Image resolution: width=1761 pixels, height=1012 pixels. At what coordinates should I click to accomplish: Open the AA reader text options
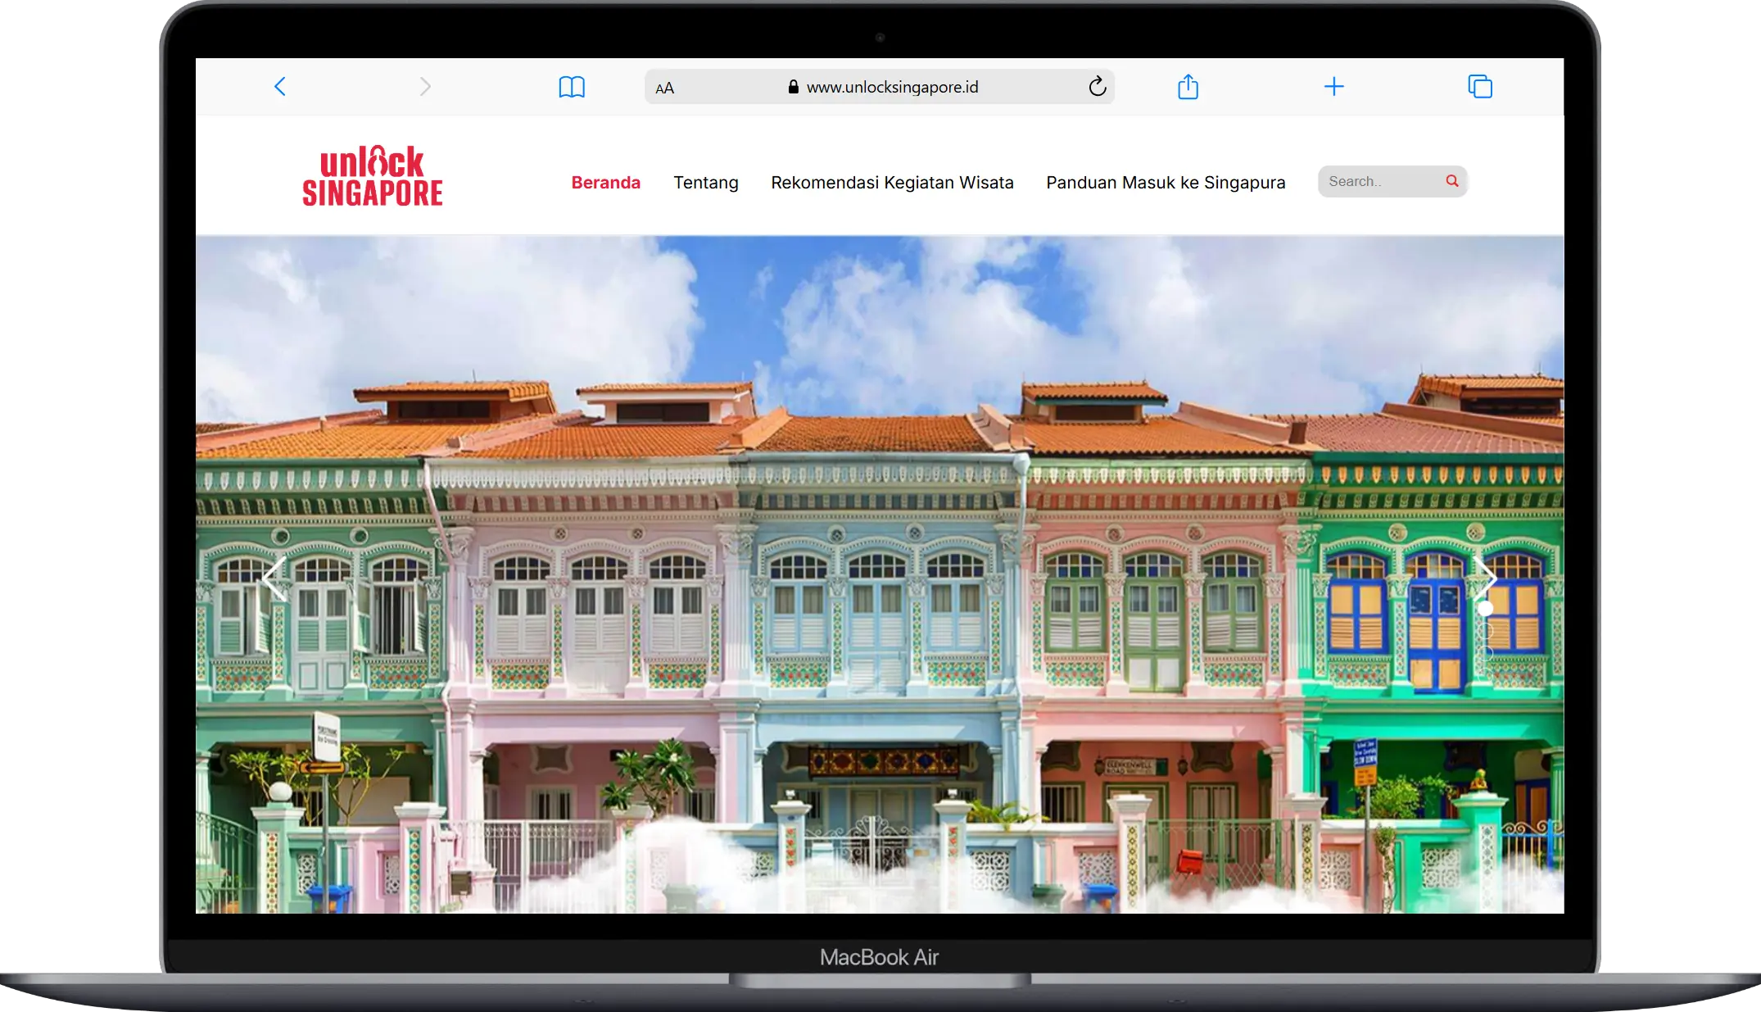[664, 88]
